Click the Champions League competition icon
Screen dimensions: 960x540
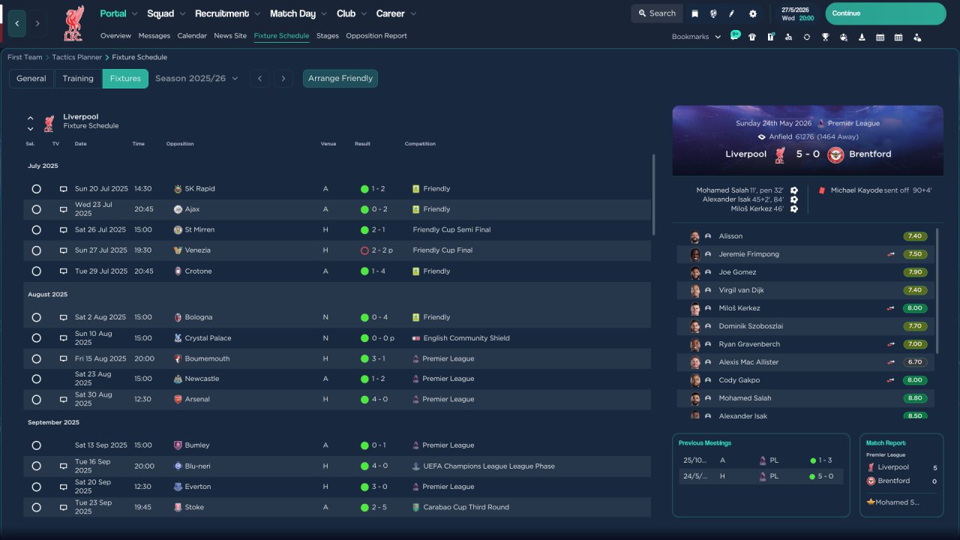416,466
